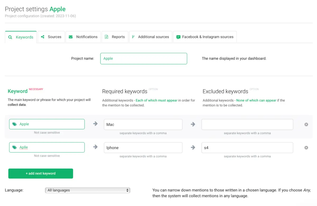Click the envelope icon on Notifications tab
The image size is (317, 206).
pyautogui.click(x=71, y=37)
